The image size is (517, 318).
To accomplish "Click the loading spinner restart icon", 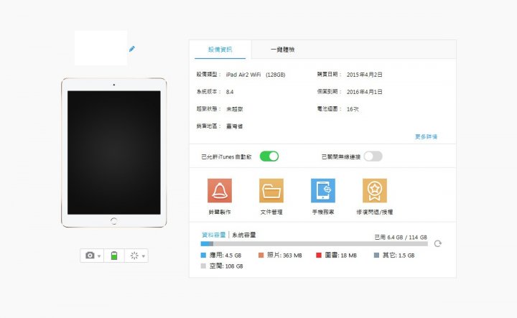I will pyautogui.click(x=134, y=256).
